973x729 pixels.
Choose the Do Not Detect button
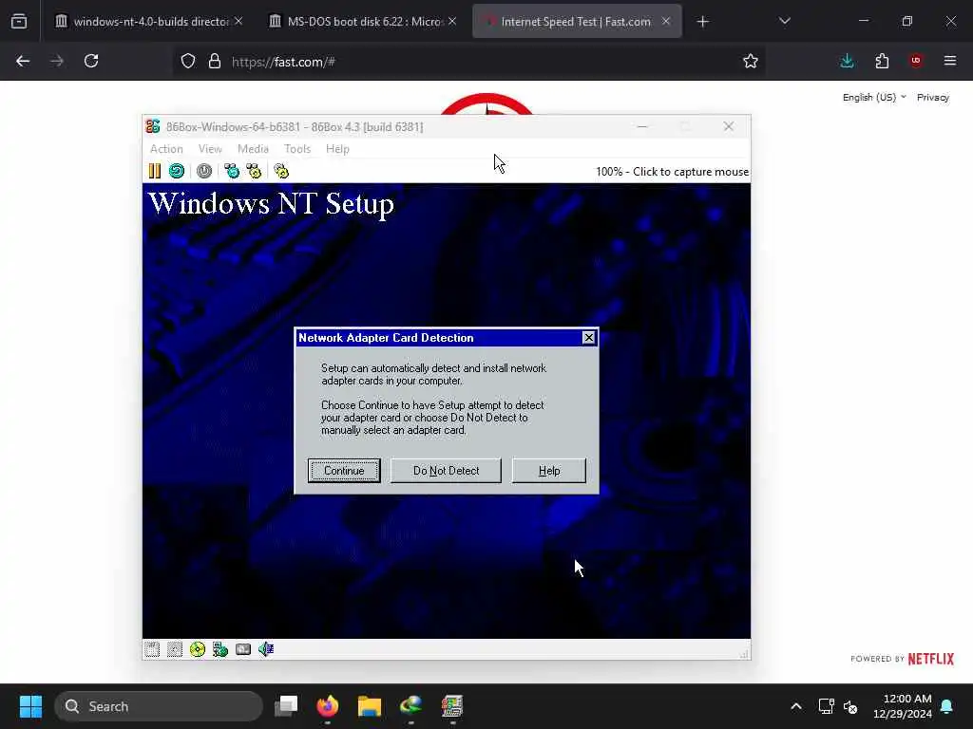(446, 471)
